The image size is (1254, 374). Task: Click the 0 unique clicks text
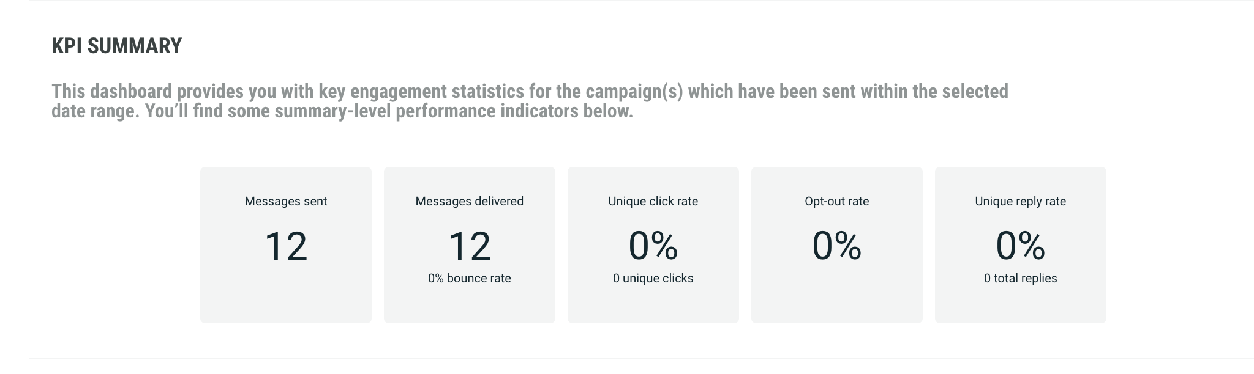click(x=653, y=278)
